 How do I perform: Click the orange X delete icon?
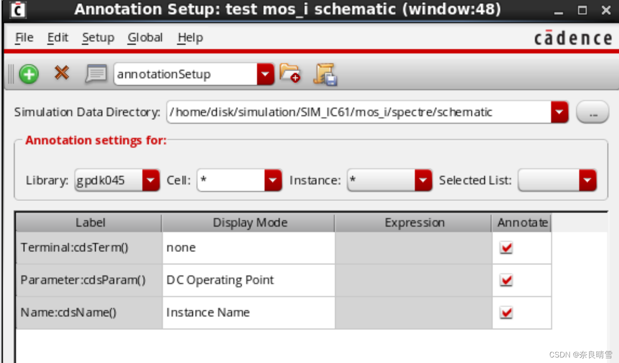click(61, 72)
